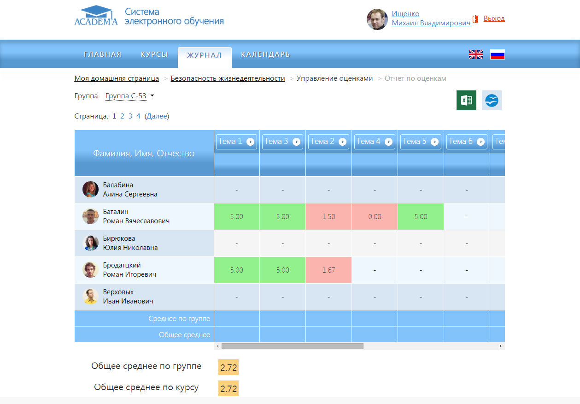580x404 pixels.
Task: Expand the Тема 3 column header
Action: pos(282,142)
